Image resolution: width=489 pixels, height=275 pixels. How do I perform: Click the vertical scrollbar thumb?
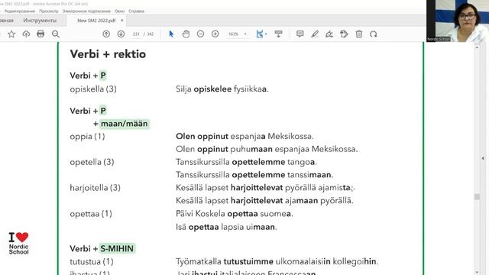click(x=477, y=197)
